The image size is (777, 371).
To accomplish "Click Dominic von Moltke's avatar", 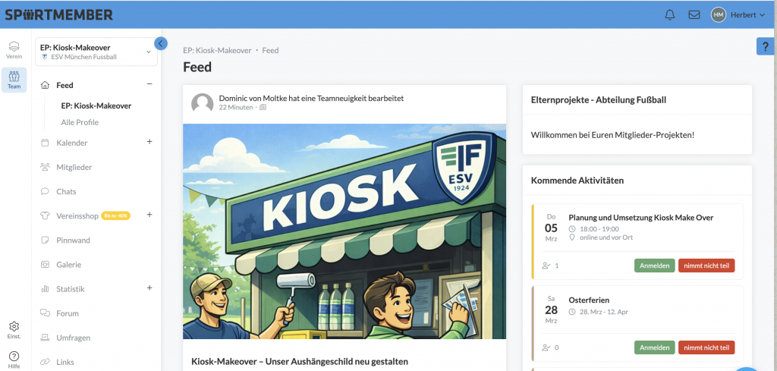I will 203,103.
